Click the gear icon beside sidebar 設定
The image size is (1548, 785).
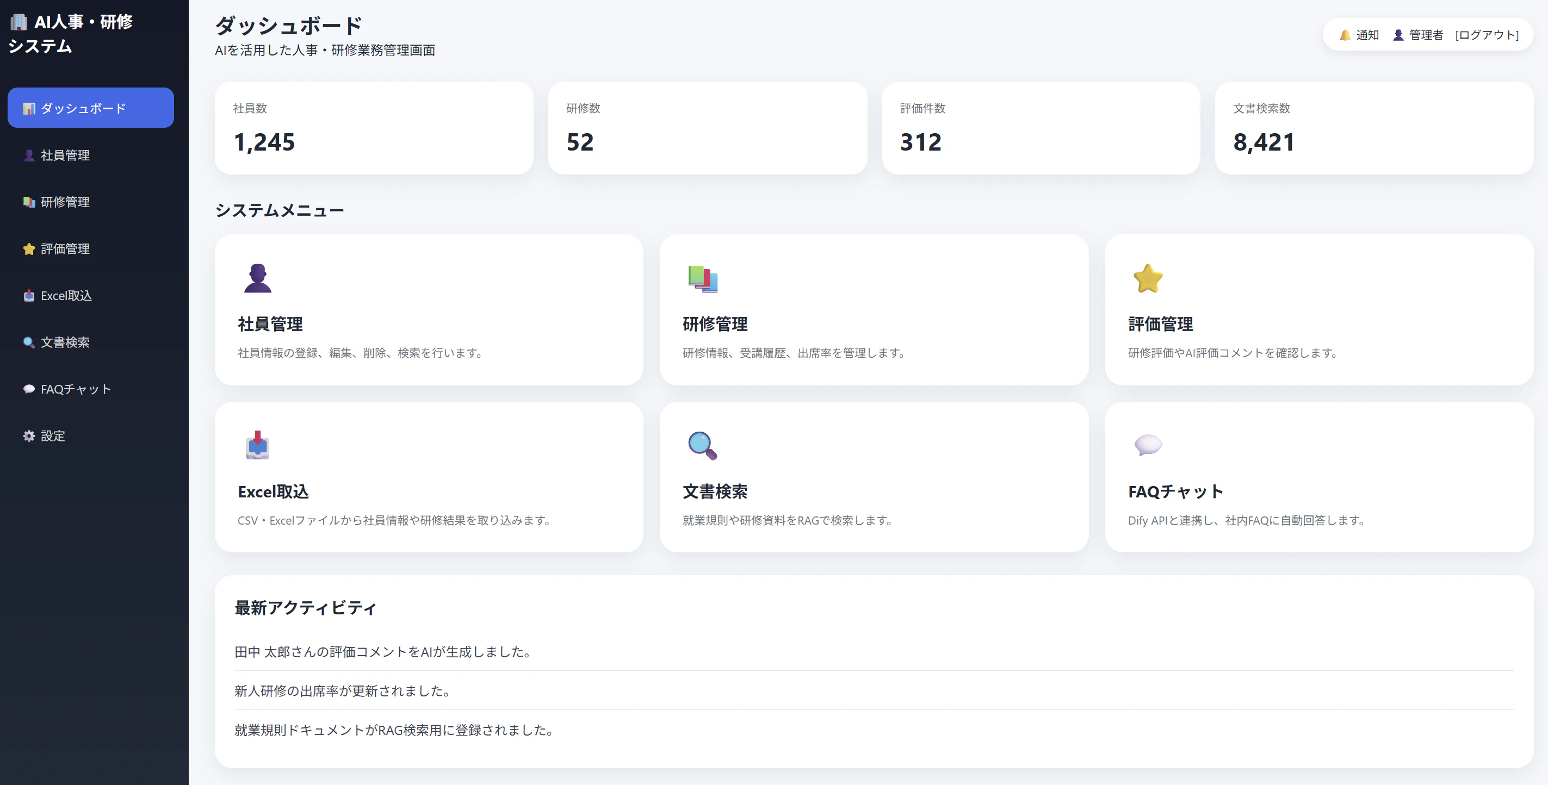(x=29, y=436)
